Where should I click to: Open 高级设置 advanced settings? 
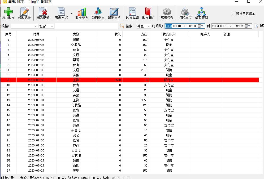coord(167,13)
